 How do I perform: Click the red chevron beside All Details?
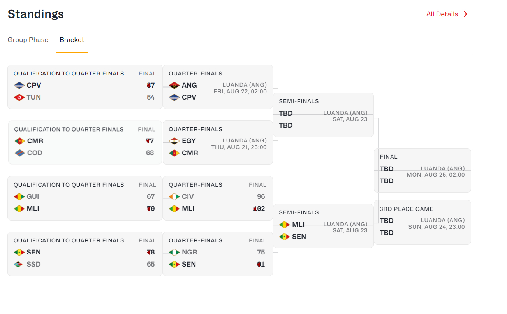(x=465, y=14)
